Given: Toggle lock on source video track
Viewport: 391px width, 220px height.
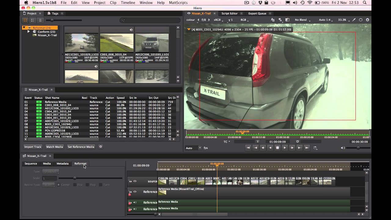Looking at the screenshot, I should pyautogui.click(x=130, y=181).
